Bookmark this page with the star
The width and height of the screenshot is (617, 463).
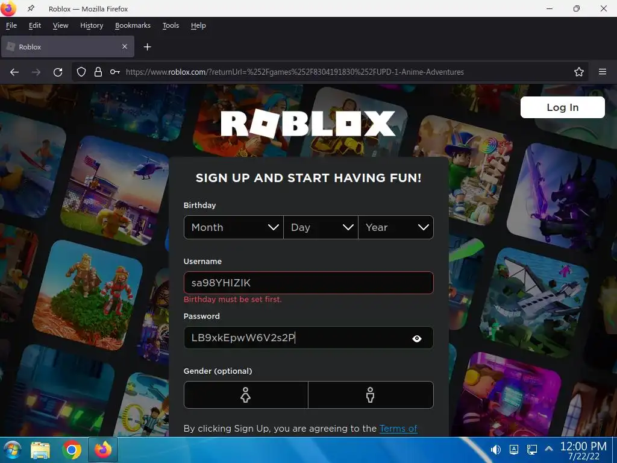point(579,72)
